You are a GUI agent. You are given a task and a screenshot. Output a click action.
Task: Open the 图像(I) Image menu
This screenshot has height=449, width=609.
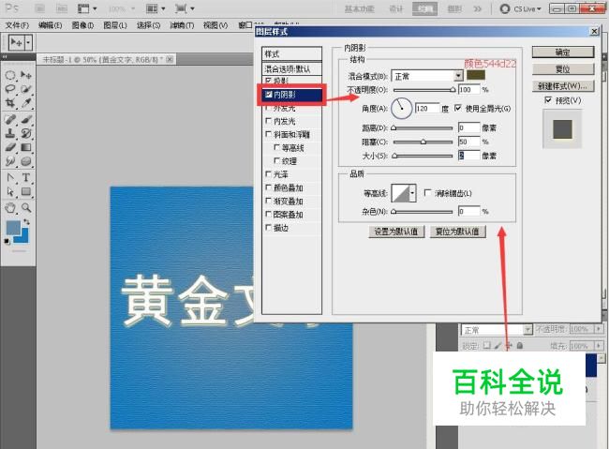(x=82, y=25)
